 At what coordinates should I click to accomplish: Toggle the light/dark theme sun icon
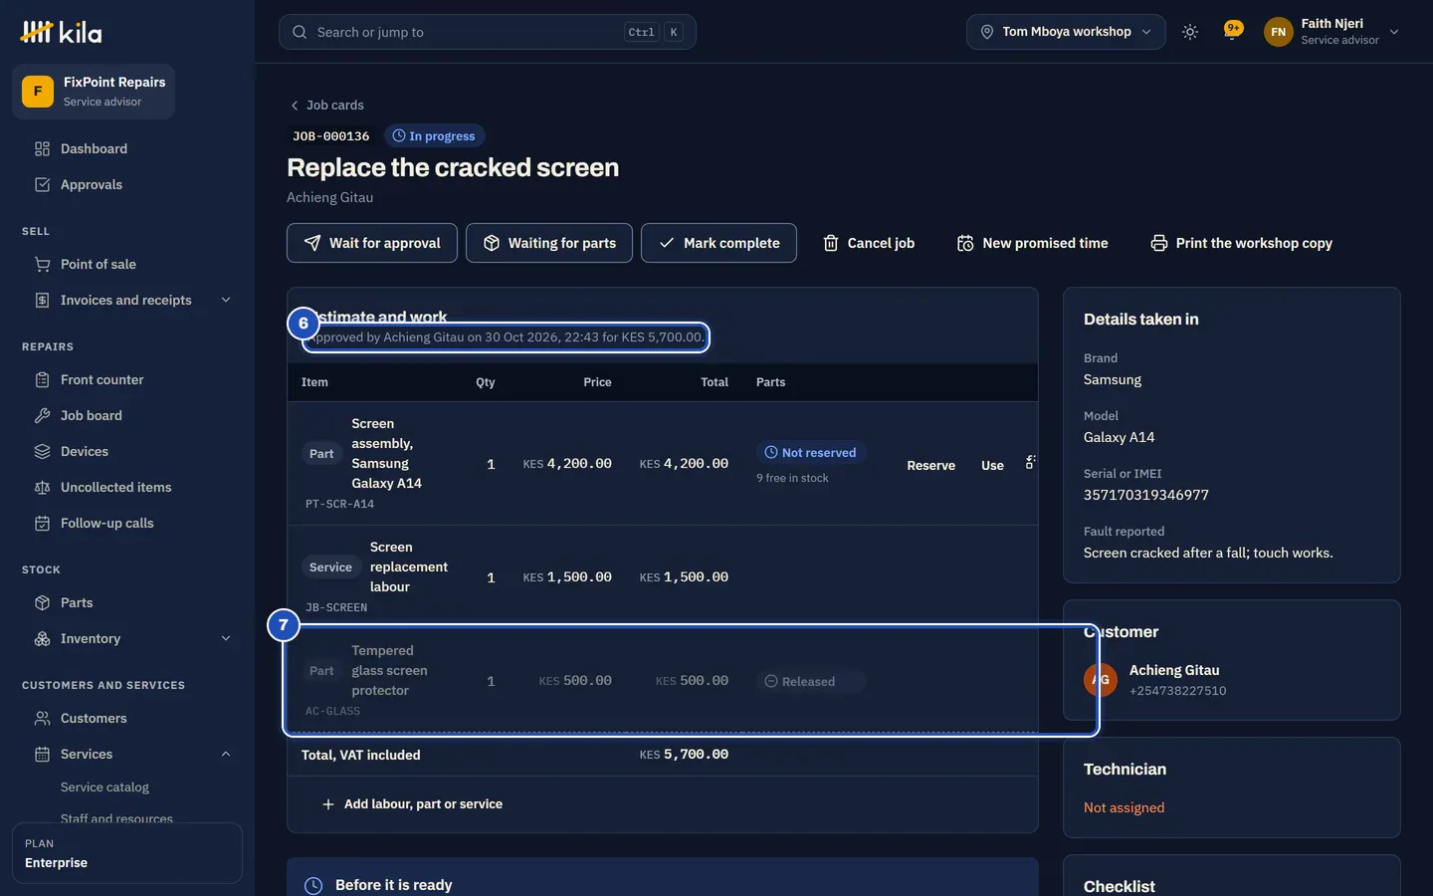pyautogui.click(x=1190, y=32)
